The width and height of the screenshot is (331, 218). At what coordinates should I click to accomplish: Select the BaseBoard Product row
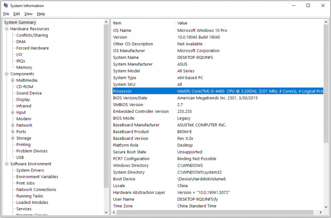point(218,132)
